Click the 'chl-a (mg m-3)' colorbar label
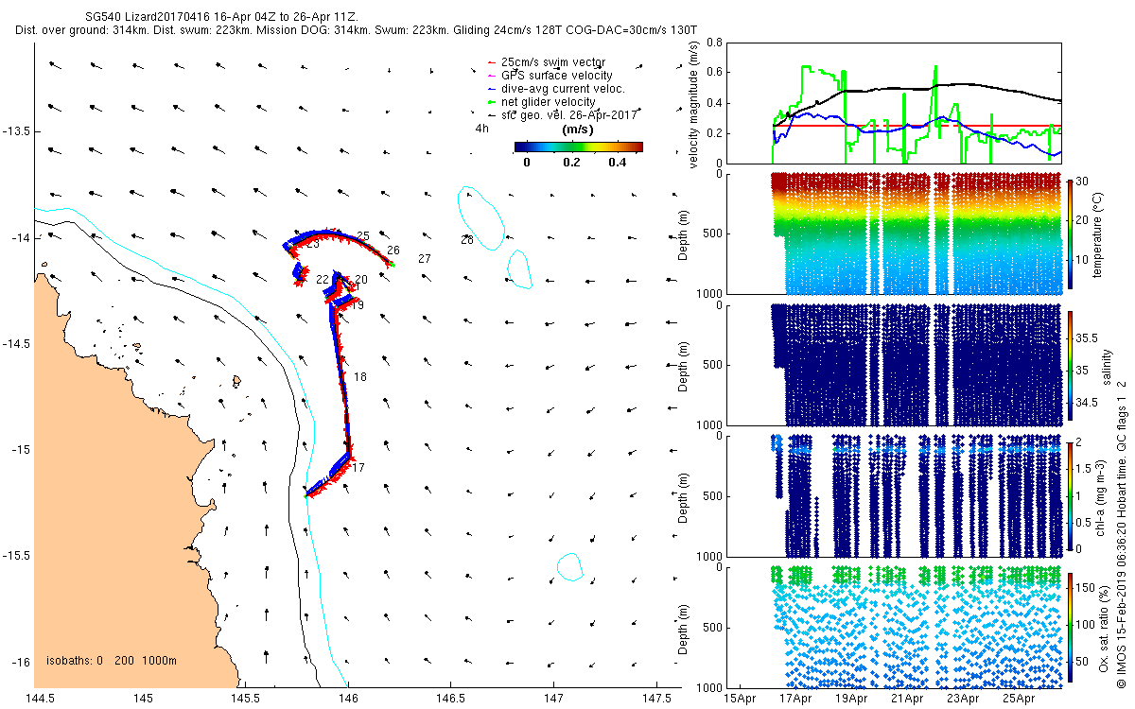Image resolution: width=1135 pixels, height=709 pixels. point(1102,495)
